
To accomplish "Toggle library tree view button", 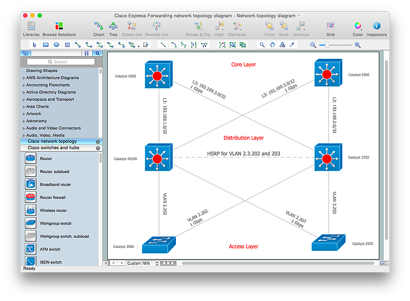I will (x=26, y=54).
